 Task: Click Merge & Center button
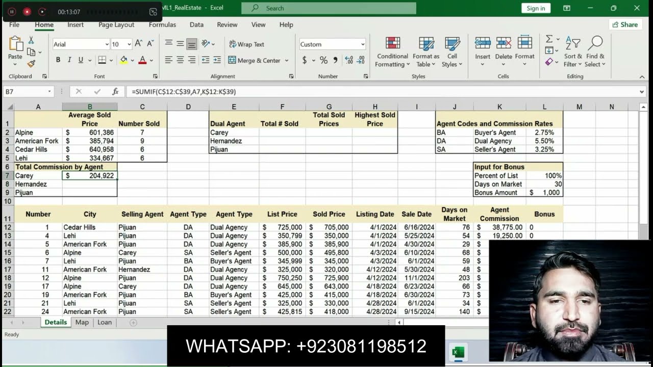[x=255, y=60]
